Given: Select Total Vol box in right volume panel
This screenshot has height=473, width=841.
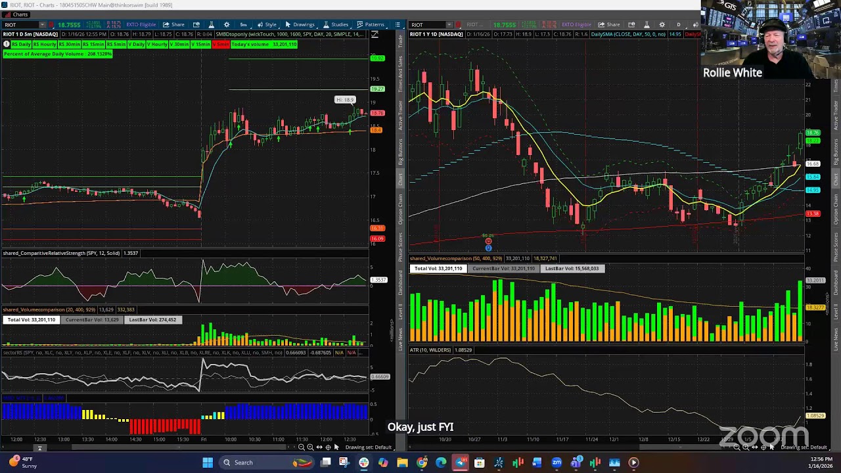Looking at the screenshot, I should click(438, 269).
